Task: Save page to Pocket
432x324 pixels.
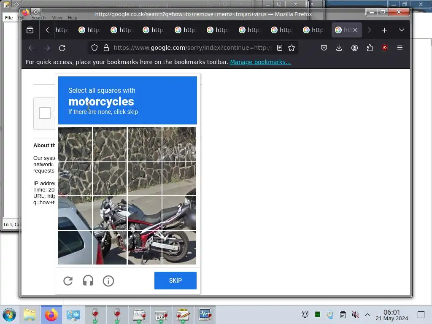Action: (324, 48)
